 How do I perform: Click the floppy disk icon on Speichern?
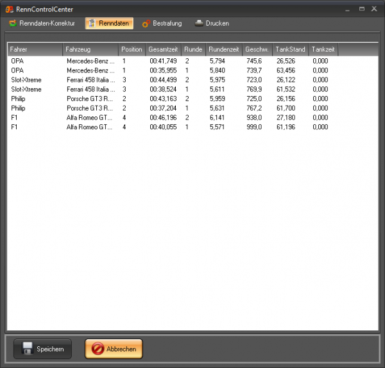[x=28, y=348]
